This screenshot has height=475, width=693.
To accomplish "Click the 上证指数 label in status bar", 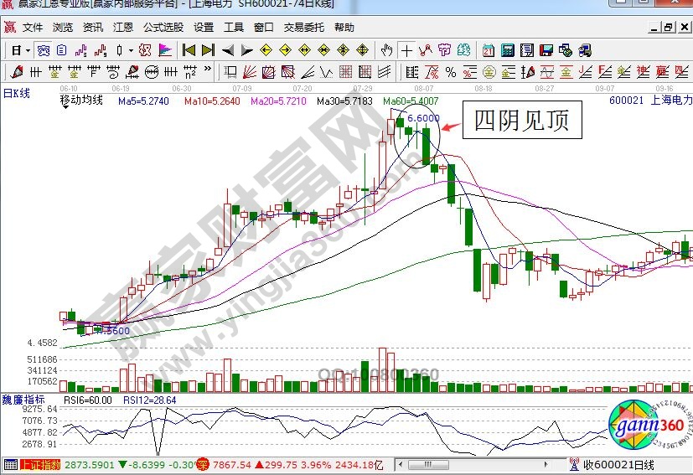I will [40, 464].
